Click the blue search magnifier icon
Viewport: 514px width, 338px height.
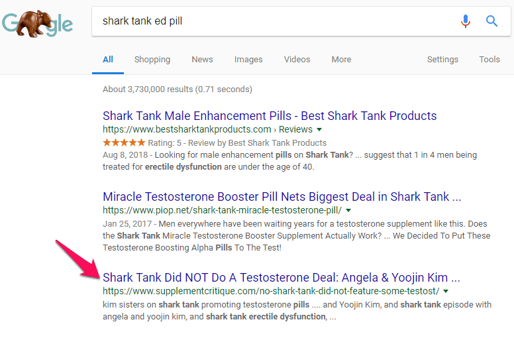click(x=491, y=21)
